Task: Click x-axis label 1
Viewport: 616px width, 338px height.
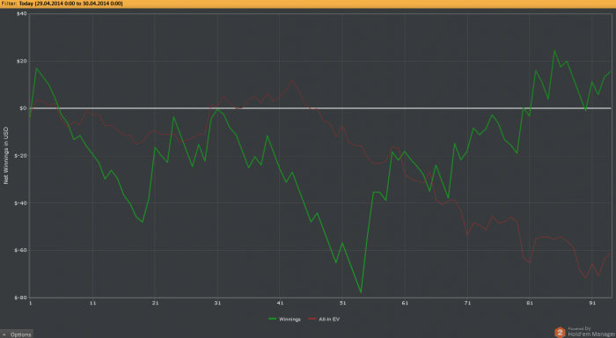Action: 30,303
